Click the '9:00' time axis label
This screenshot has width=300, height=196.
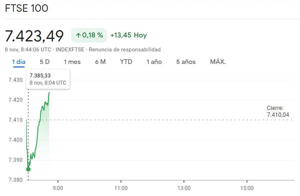pyautogui.click(x=58, y=188)
